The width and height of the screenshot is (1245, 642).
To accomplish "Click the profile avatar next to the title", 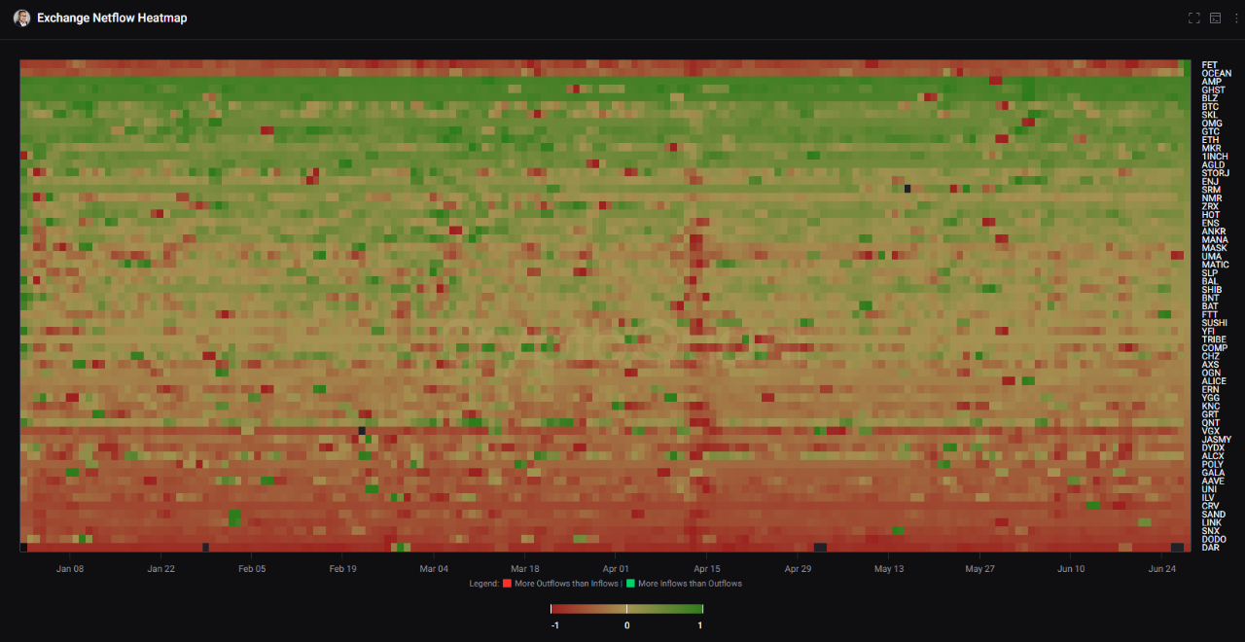I will pyautogui.click(x=21, y=18).
